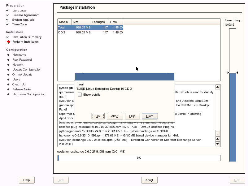Click the Network step in Configuration

click(18, 65)
